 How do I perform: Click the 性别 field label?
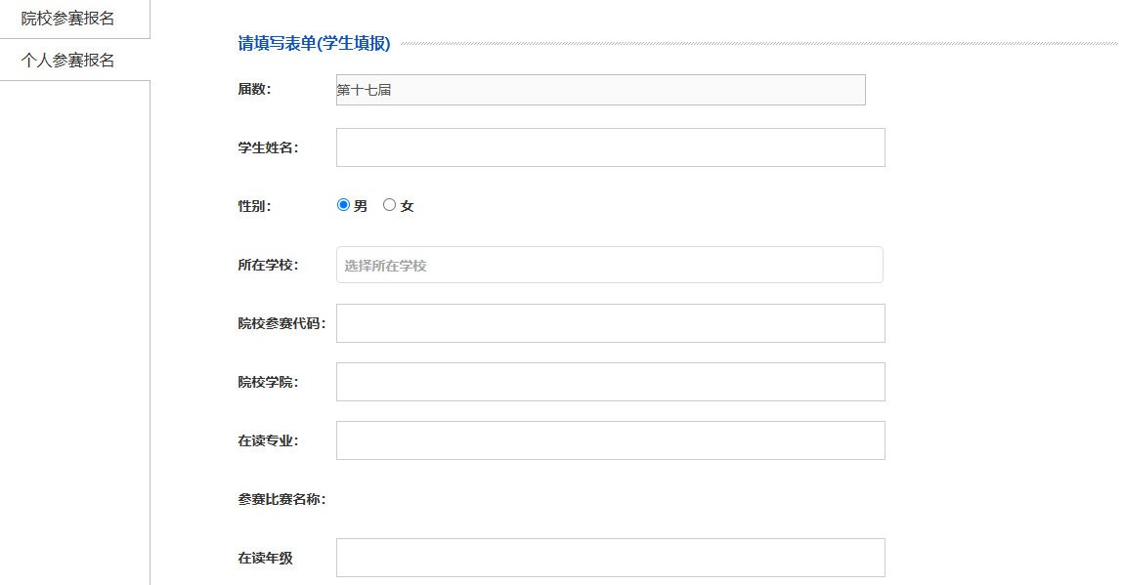254,206
